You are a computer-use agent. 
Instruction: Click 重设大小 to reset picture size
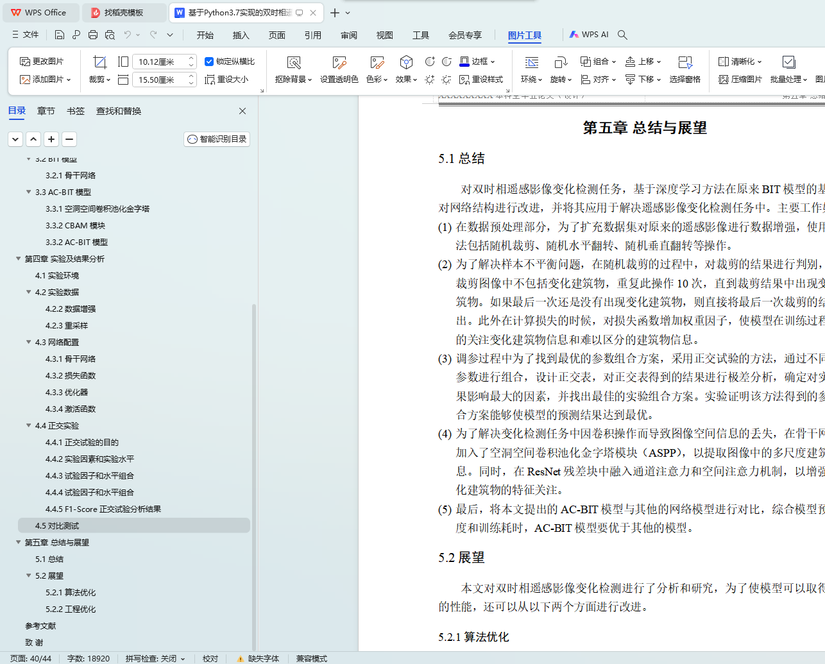226,80
